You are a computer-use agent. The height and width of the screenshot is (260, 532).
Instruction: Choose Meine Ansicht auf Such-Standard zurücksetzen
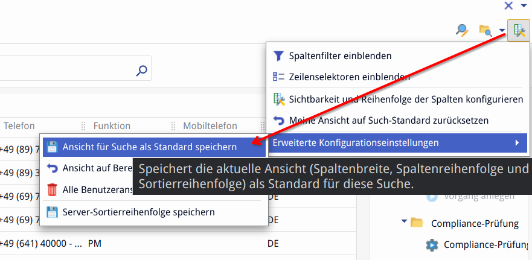click(x=388, y=120)
